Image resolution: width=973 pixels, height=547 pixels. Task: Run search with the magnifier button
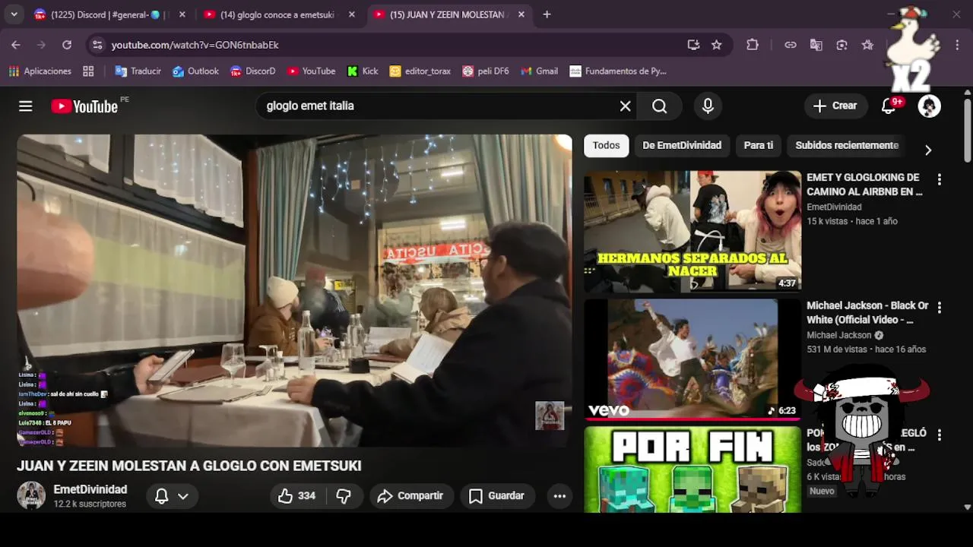(660, 106)
